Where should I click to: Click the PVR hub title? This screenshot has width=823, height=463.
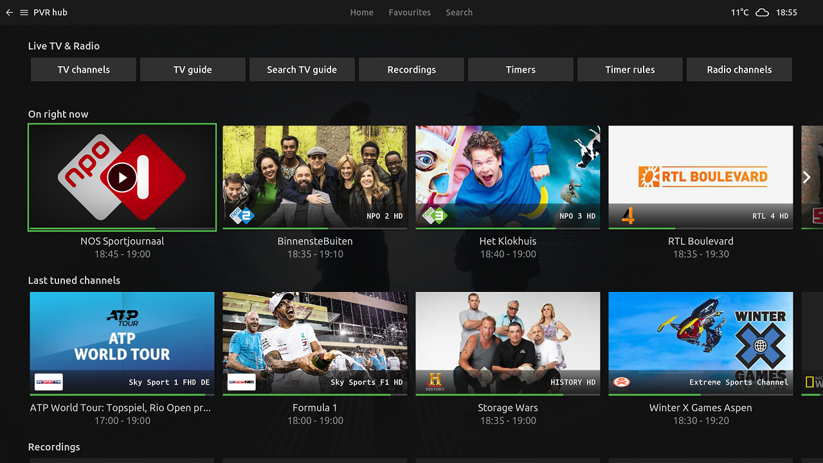coord(50,12)
